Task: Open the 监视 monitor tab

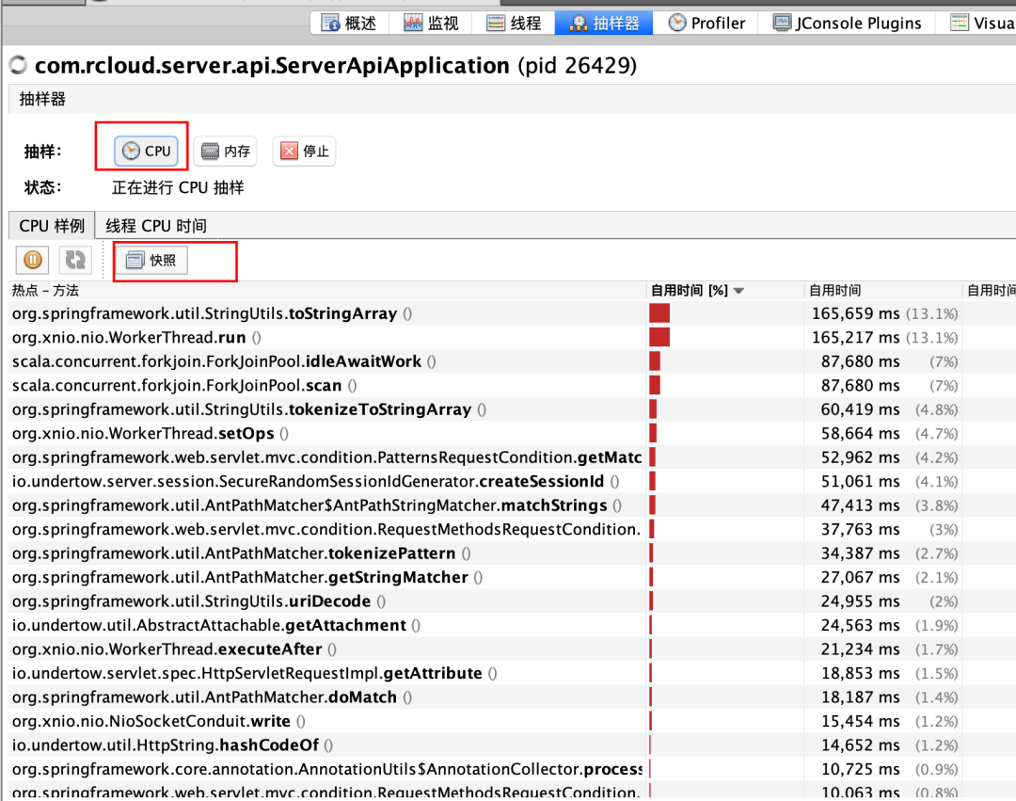Action: click(432, 23)
